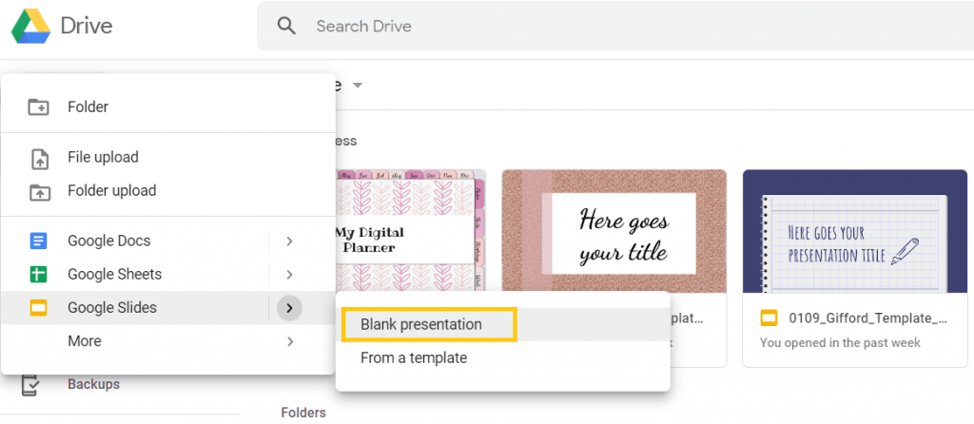The width and height of the screenshot is (974, 424).
Task: Click the 0109_Gifford_Template file name
Action: tap(868, 318)
